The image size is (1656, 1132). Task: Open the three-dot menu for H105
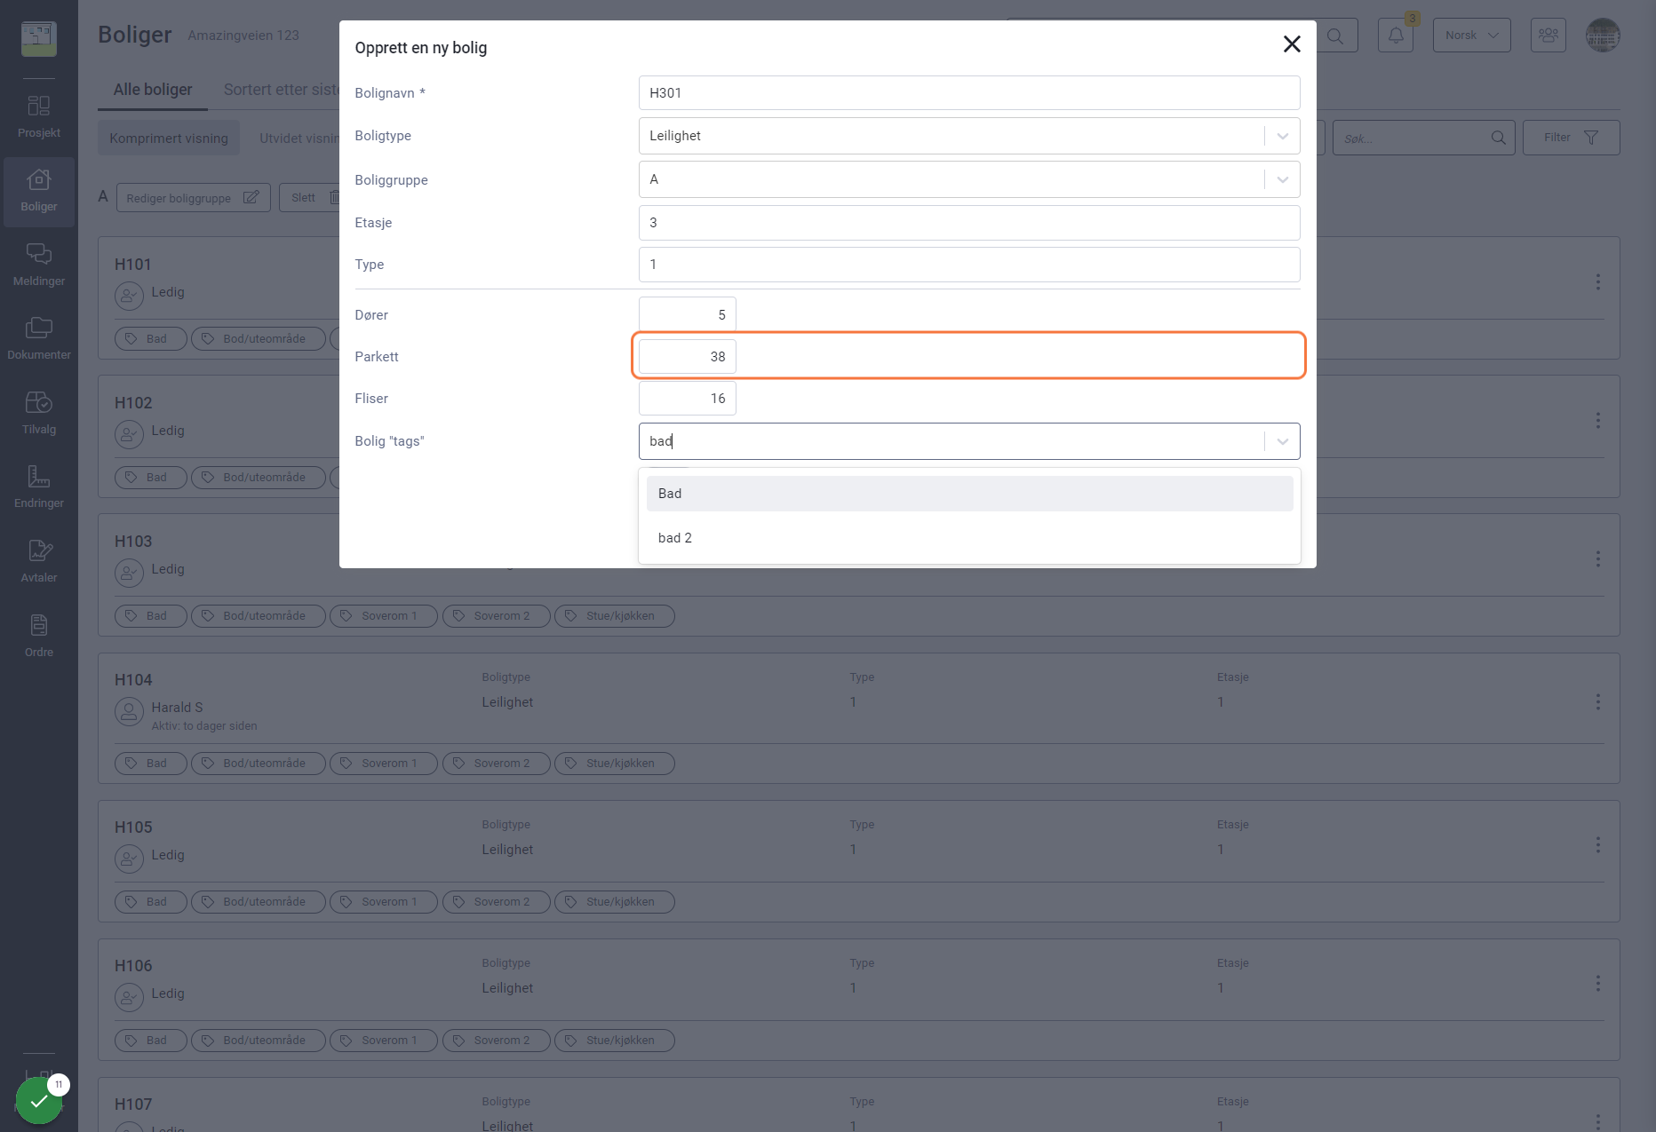[x=1598, y=845]
